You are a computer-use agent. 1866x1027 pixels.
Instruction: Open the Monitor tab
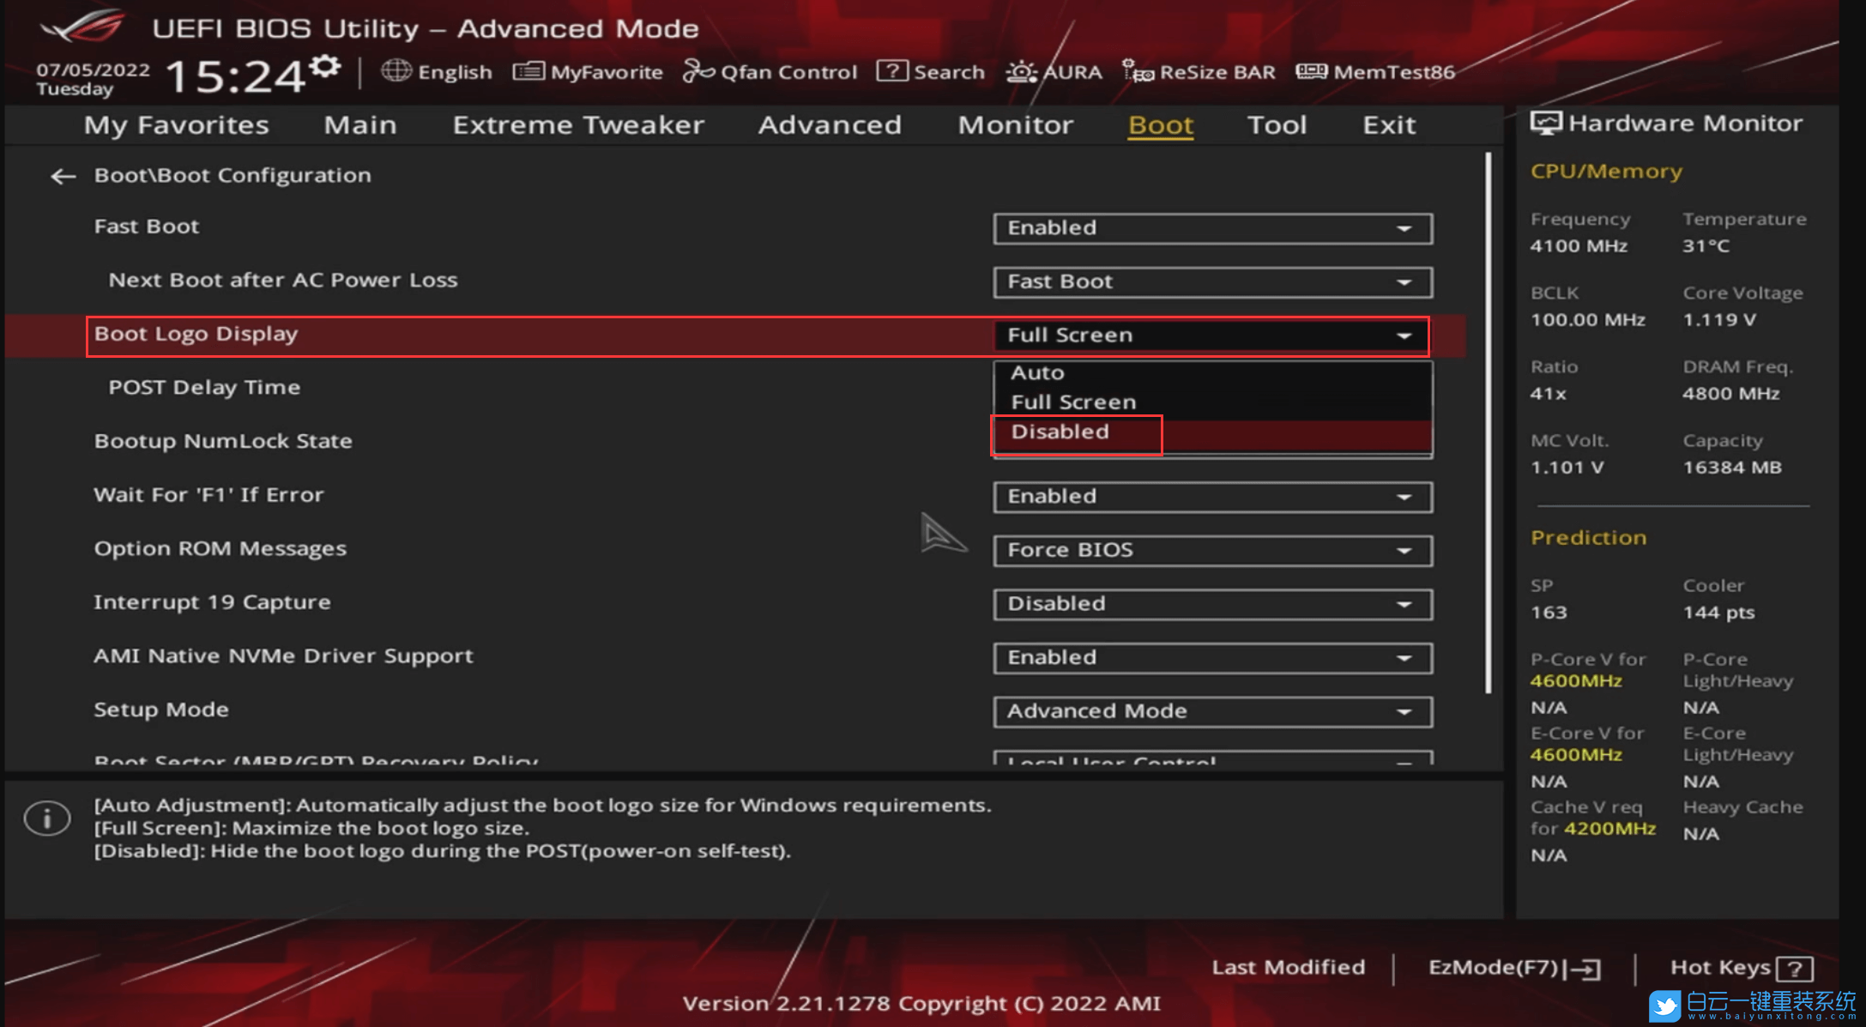[1015, 125]
